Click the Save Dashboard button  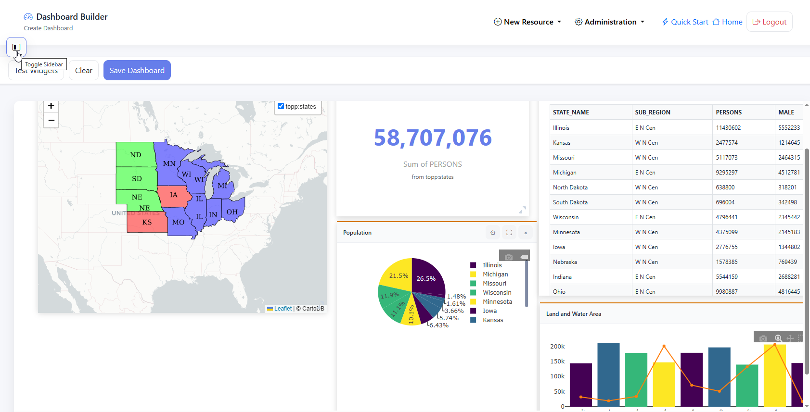coord(137,71)
